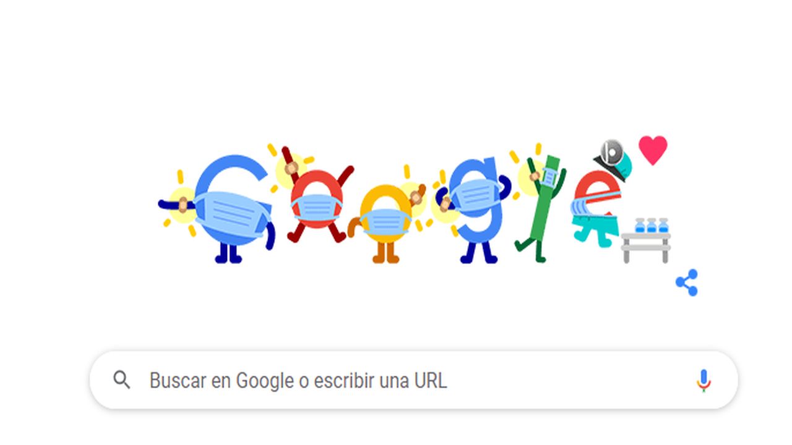
Task: Focus the 'Buscar en Google' search field
Action: click(413, 380)
